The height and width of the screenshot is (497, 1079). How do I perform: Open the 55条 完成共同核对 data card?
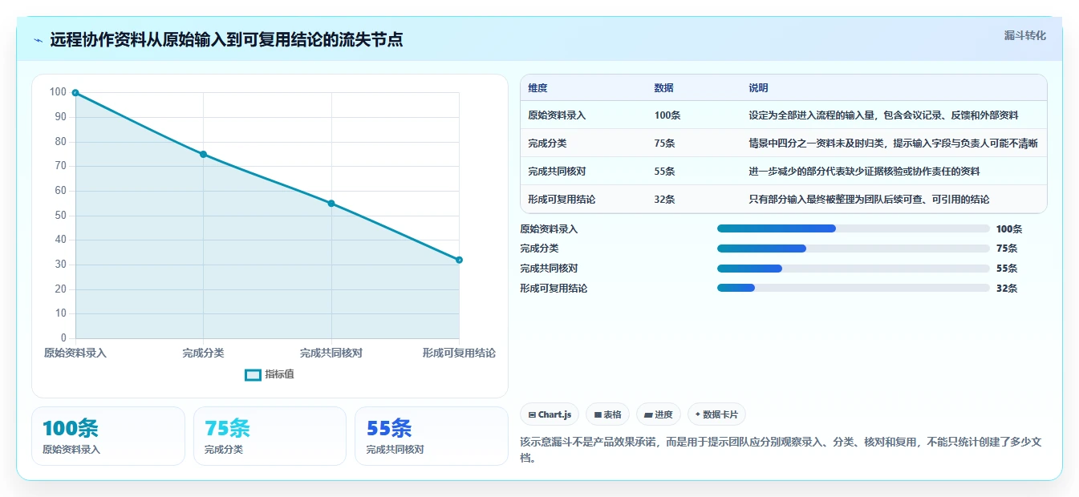tap(432, 436)
